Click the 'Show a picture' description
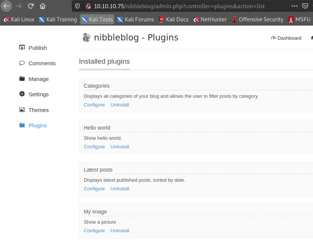The height and width of the screenshot is (245, 313). (x=100, y=222)
